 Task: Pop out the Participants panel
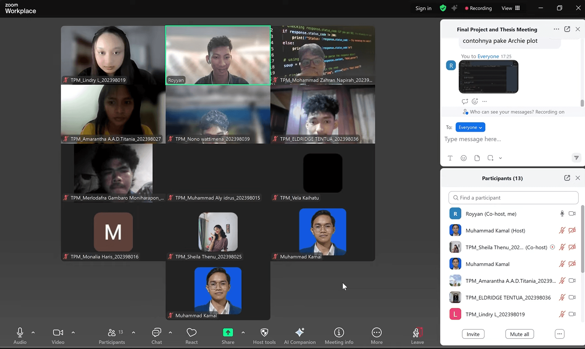click(567, 178)
